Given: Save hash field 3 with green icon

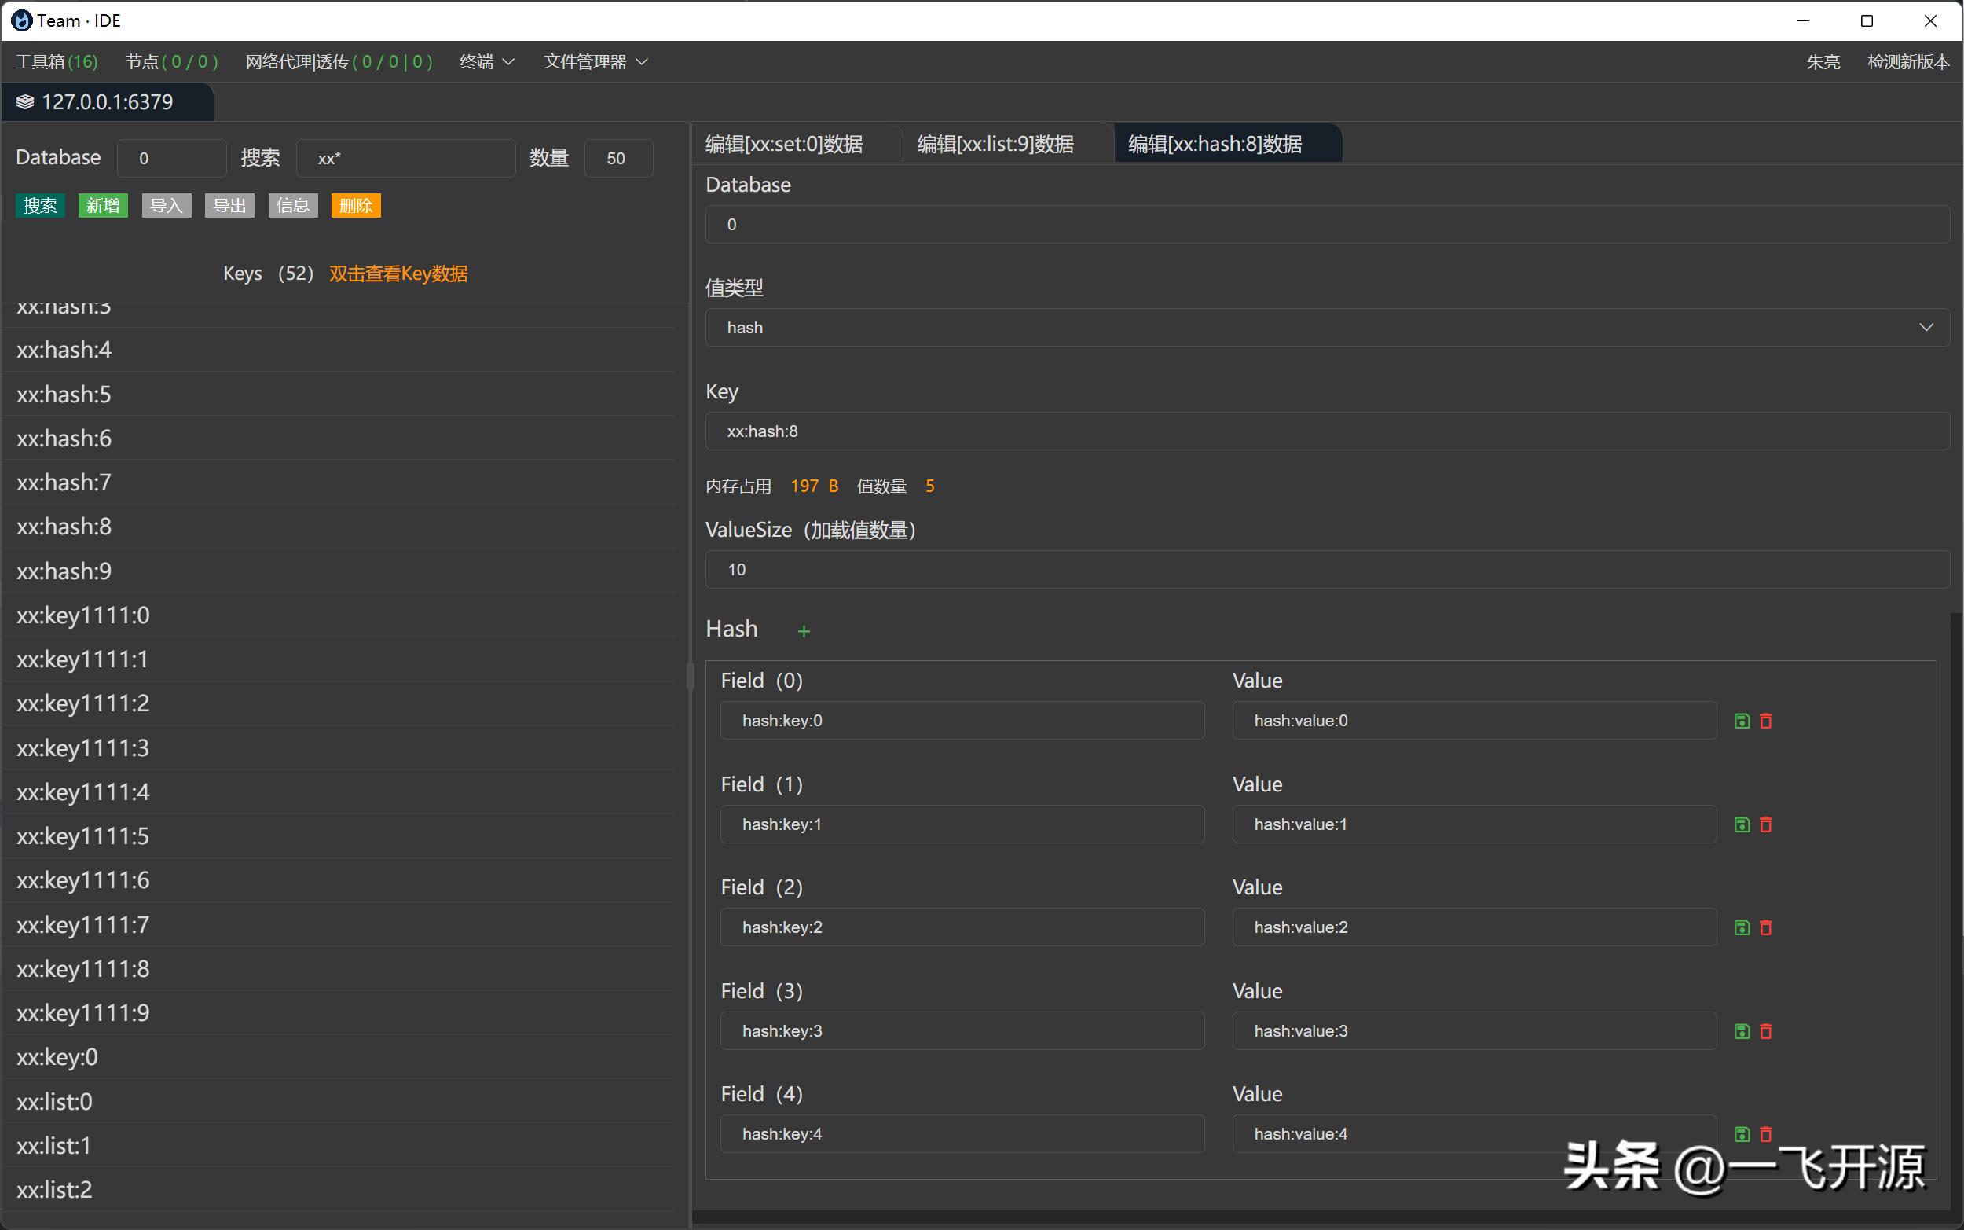Looking at the screenshot, I should coord(1741,1031).
